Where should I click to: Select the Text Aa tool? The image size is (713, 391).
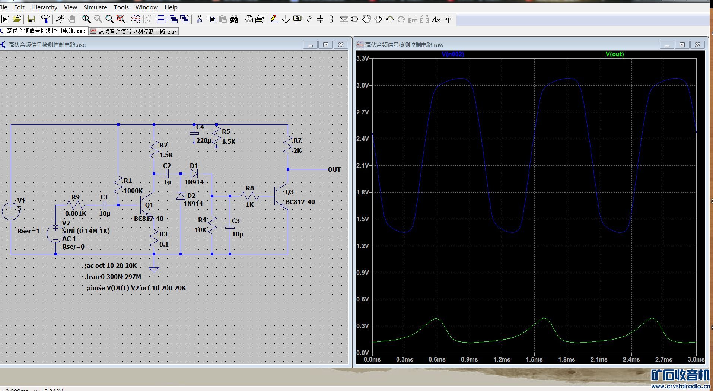pos(436,19)
